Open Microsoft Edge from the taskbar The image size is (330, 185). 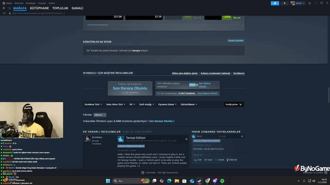click(x=169, y=181)
